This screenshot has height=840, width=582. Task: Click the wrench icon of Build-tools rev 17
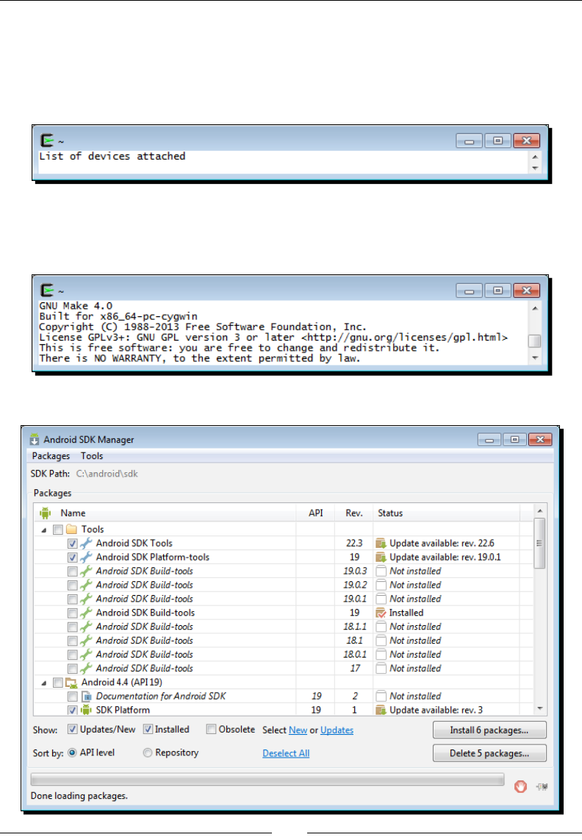click(x=86, y=669)
